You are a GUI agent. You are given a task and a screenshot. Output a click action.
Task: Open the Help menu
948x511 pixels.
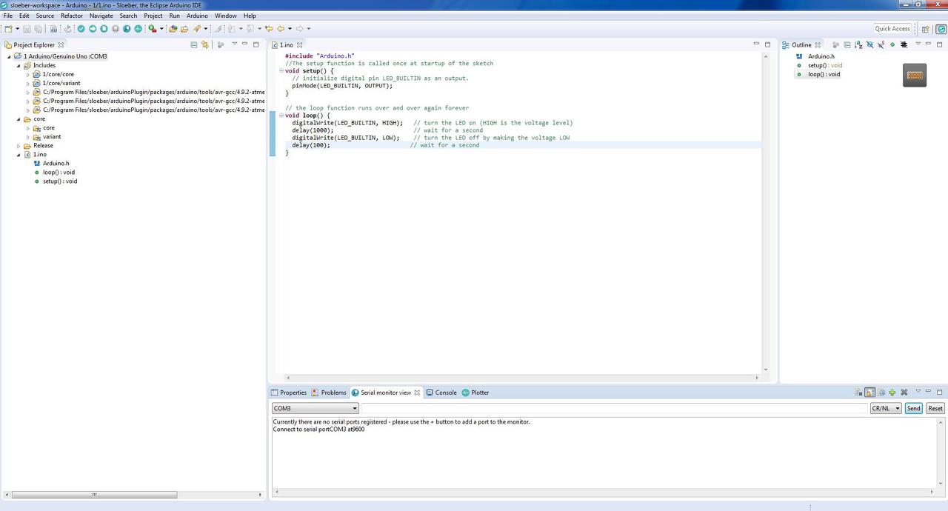(250, 16)
